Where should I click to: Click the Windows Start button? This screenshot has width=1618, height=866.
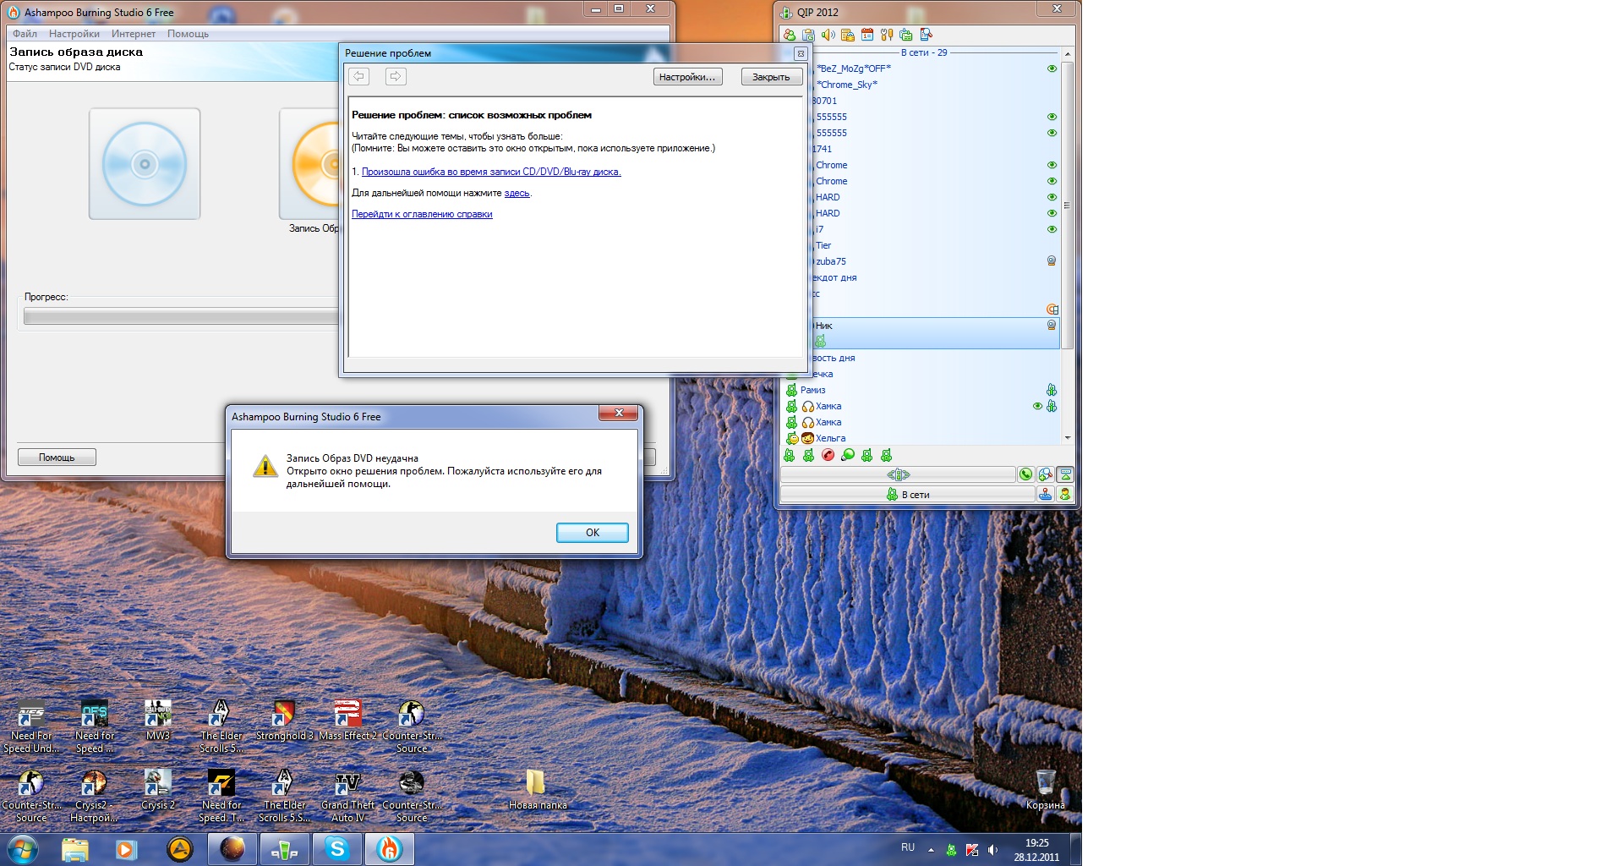click(23, 849)
